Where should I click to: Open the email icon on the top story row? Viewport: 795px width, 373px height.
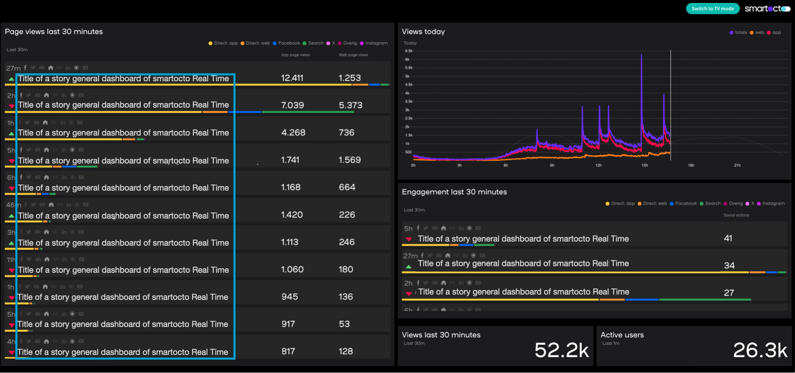pyautogui.click(x=41, y=68)
